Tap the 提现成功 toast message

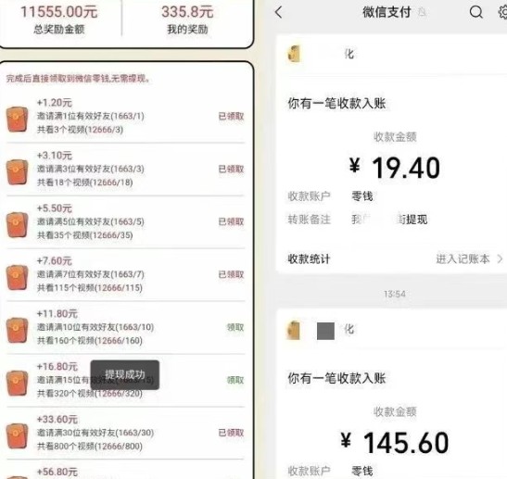tap(125, 375)
